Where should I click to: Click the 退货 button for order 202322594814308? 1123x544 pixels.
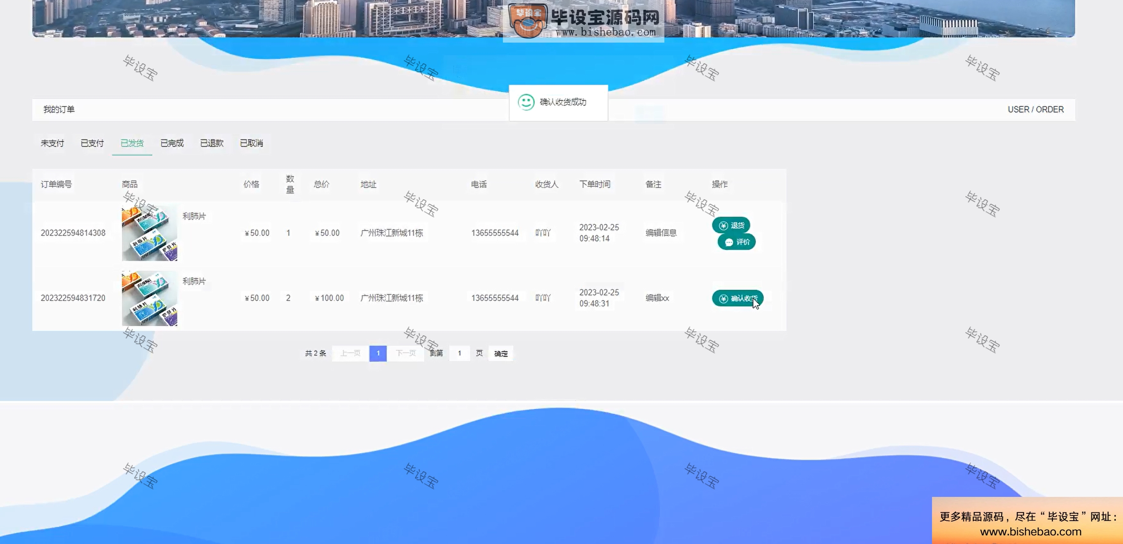731,225
